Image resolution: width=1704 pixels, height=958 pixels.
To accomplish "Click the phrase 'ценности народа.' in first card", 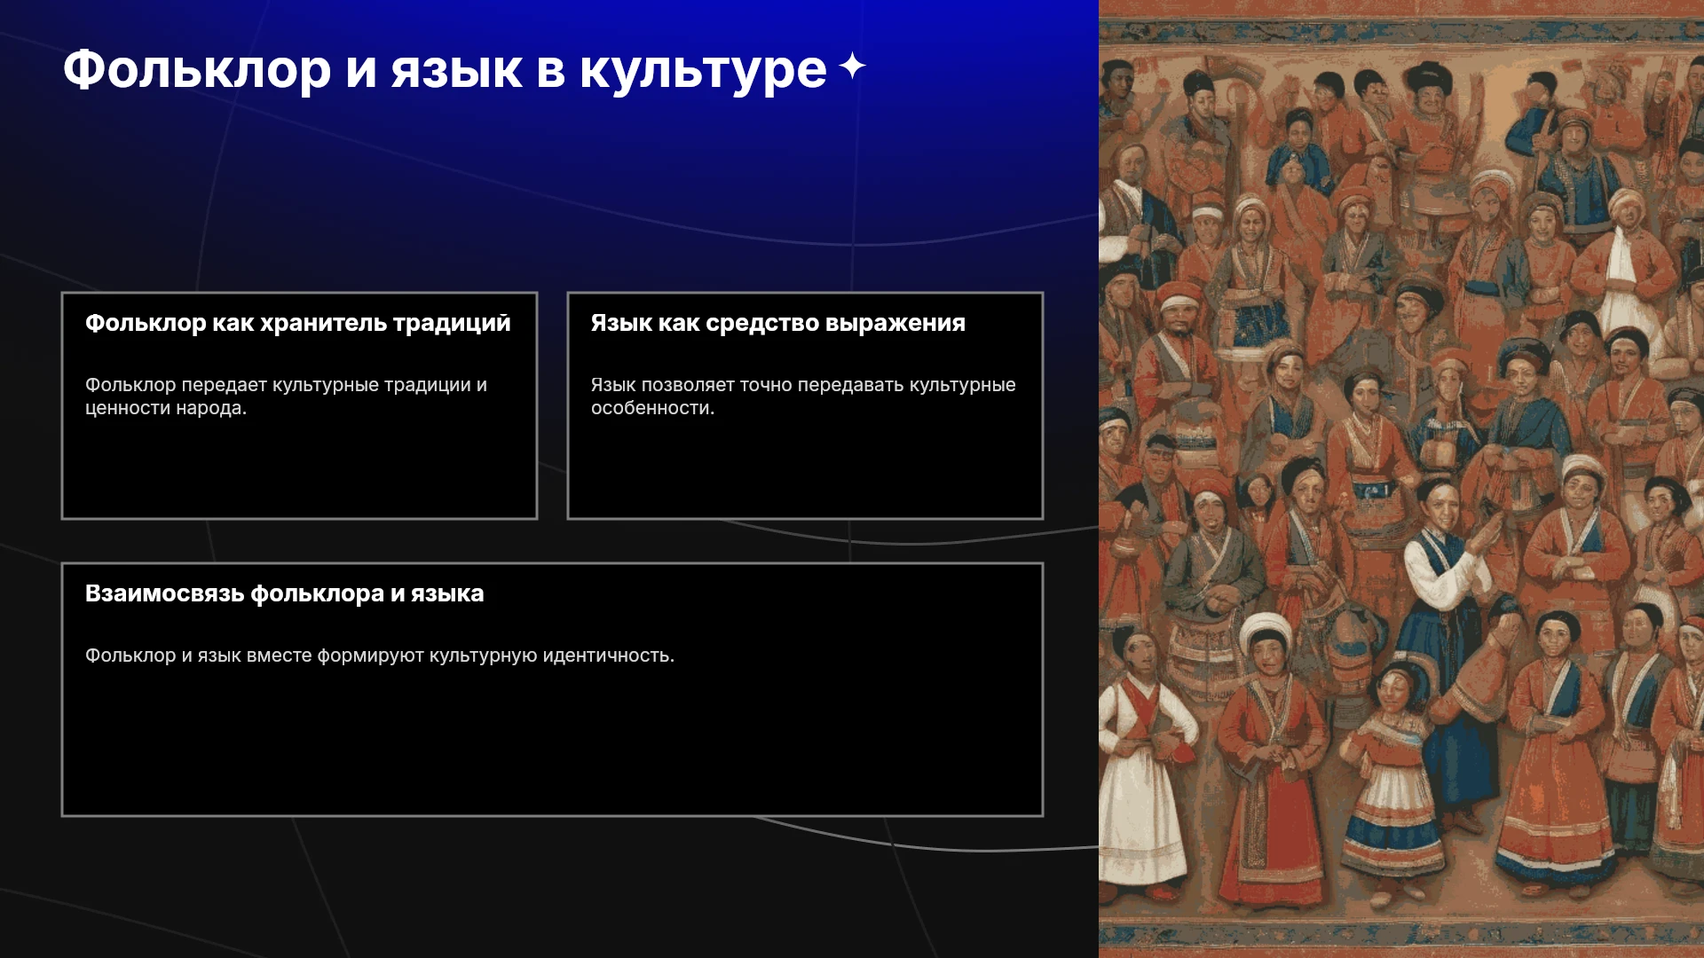I will [x=166, y=408].
